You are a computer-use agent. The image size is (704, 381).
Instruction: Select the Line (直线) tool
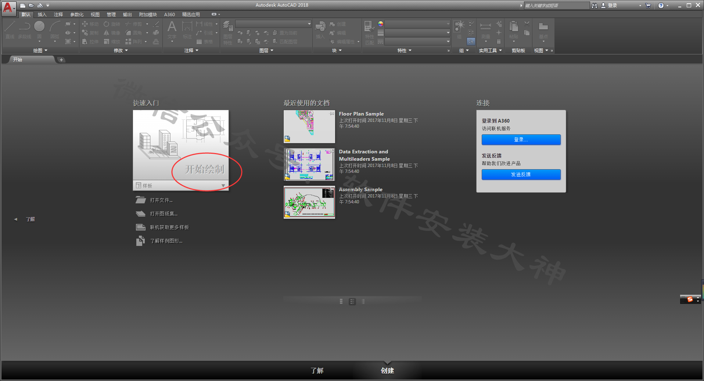click(x=10, y=30)
